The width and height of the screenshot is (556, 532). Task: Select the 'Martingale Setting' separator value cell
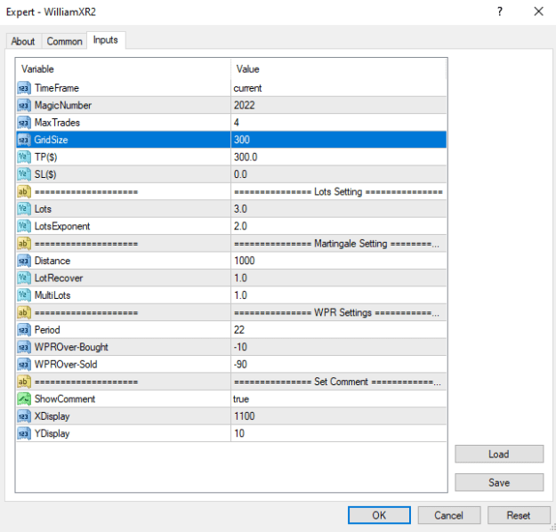tap(339, 243)
